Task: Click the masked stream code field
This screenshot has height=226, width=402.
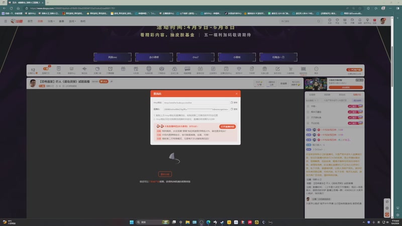Action: pos(196,109)
